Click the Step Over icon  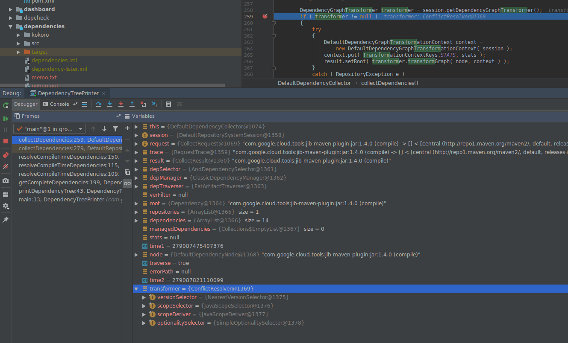tap(99, 104)
